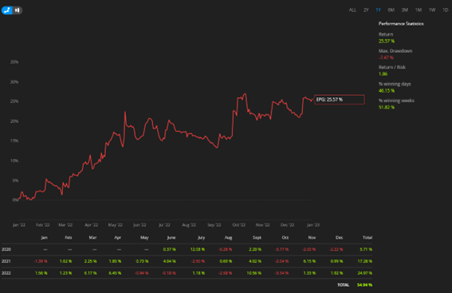Click the Jan '23 x-axis label
The height and width of the screenshot is (293, 452).
click(313, 225)
